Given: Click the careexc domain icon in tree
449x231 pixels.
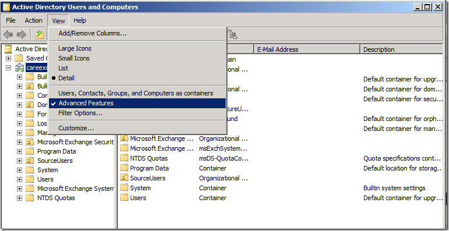Looking at the screenshot, I should coord(19,67).
